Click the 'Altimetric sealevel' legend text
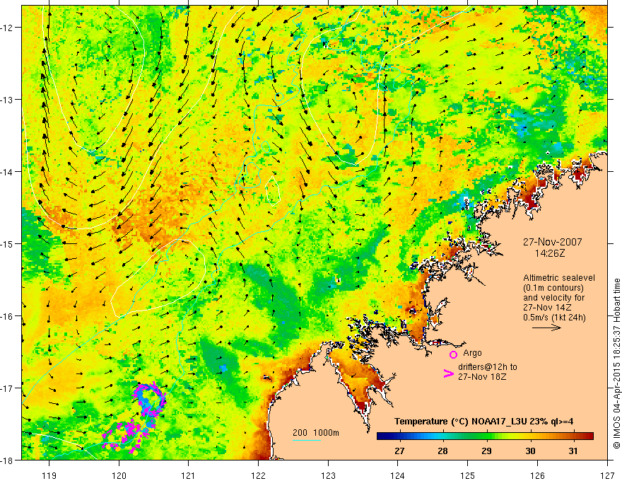Viewport: 622px width, 481px height. point(559,278)
